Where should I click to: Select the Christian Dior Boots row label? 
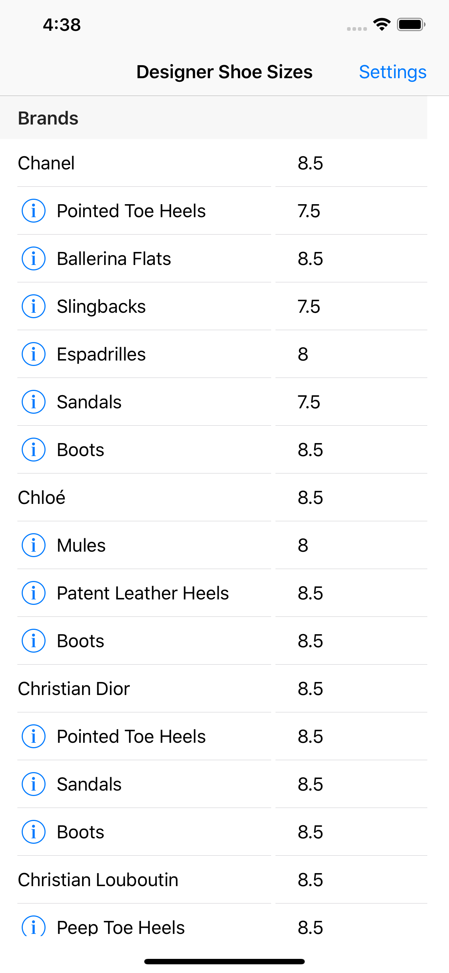pyautogui.click(x=80, y=832)
